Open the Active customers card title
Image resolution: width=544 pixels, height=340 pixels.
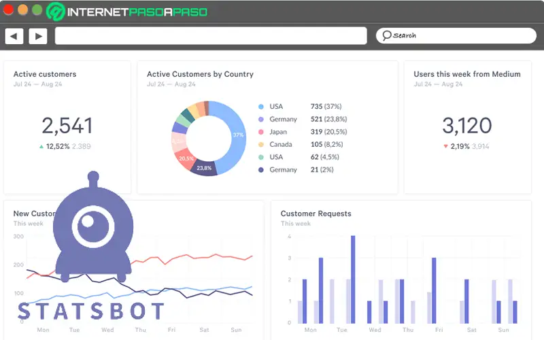point(45,74)
